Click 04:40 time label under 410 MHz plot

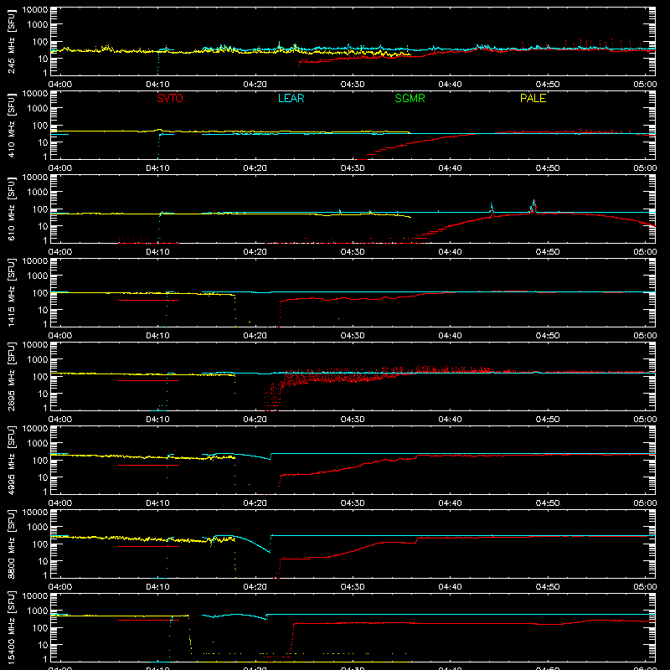(x=450, y=168)
